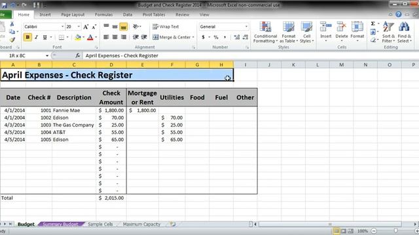419x235 pixels.
Task: Expand Underline style dropdown arrow
Action: tap(51, 37)
